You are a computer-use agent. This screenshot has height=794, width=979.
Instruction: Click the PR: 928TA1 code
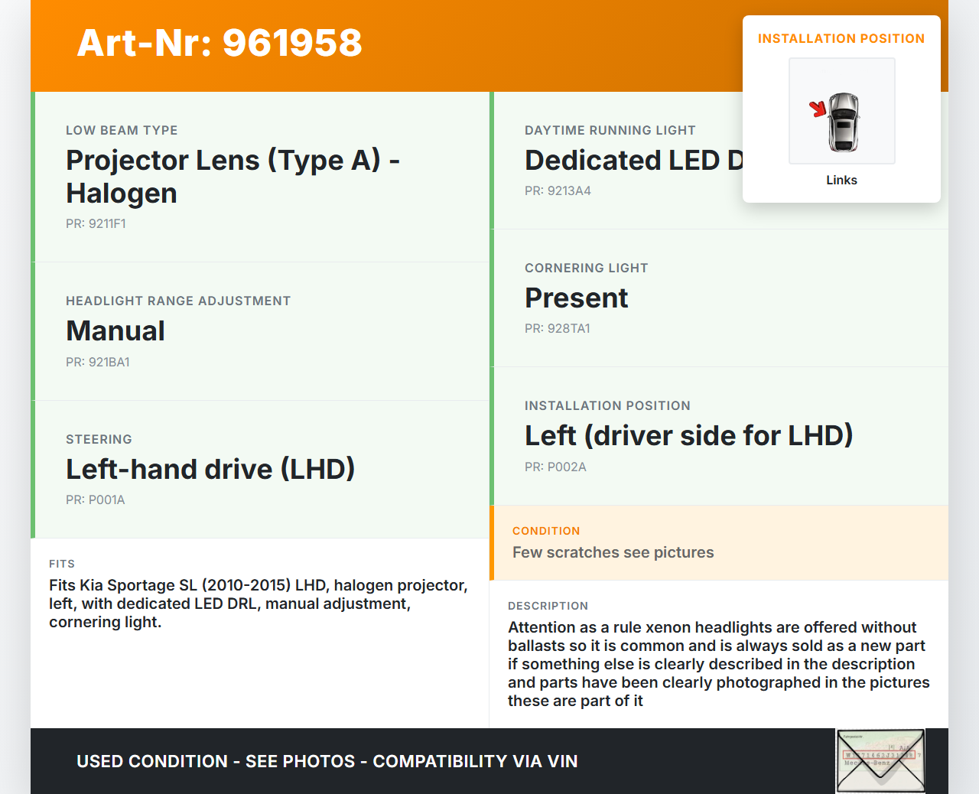(558, 329)
